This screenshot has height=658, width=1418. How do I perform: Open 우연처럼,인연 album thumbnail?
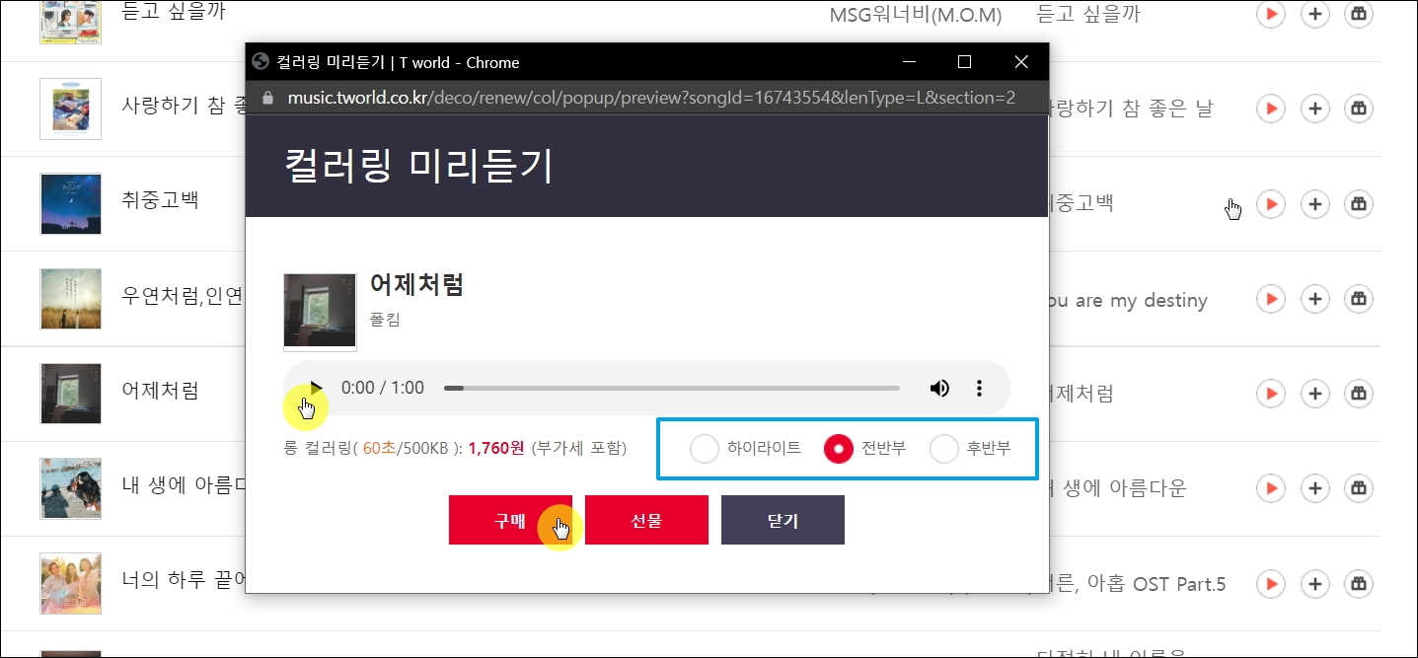[70, 298]
